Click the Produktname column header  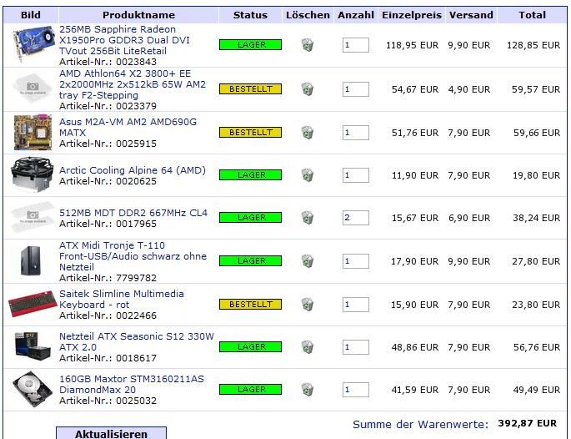138,15
